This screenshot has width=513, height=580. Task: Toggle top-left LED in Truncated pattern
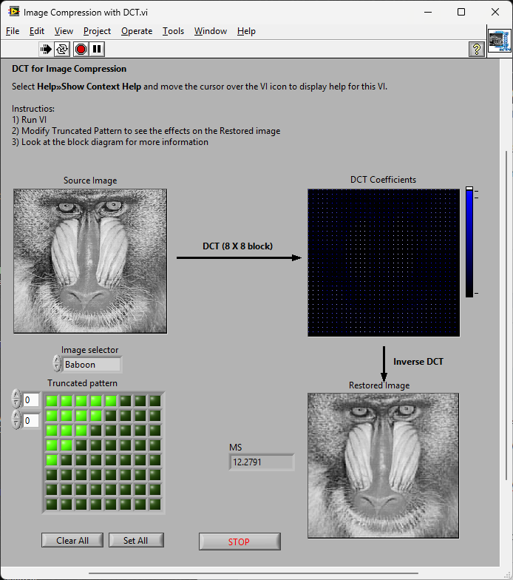(x=52, y=401)
